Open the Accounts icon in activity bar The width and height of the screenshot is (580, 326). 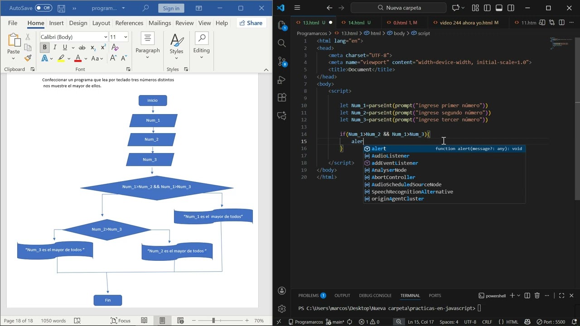point(282,290)
